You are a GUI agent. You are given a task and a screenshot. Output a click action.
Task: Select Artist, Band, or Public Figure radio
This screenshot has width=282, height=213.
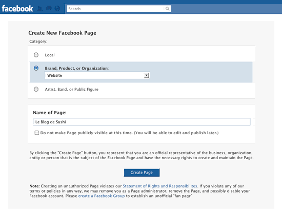[x=36, y=89]
